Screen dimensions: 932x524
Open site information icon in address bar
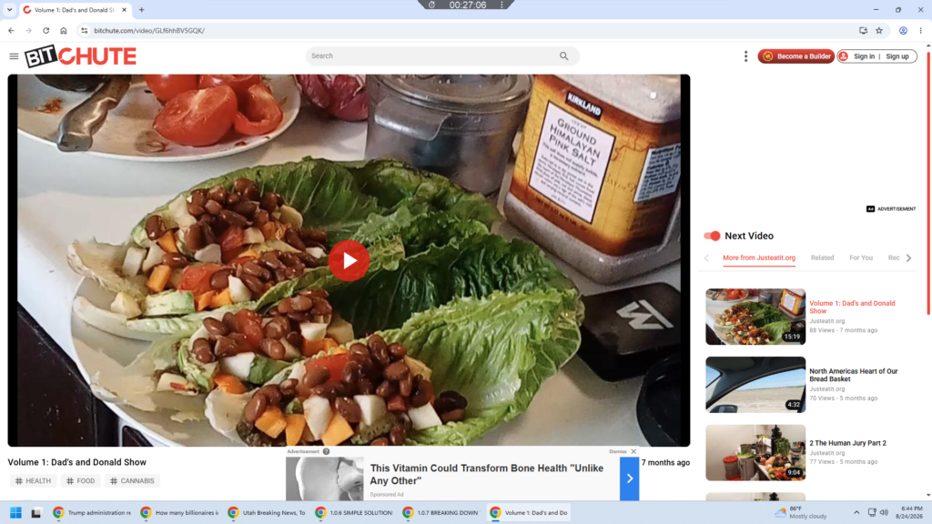point(85,30)
